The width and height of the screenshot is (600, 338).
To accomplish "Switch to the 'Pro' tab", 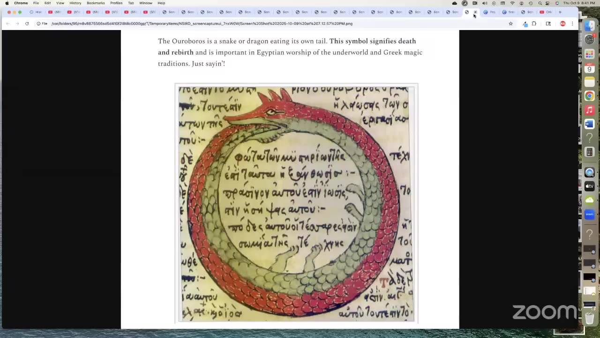I will point(490,12).
